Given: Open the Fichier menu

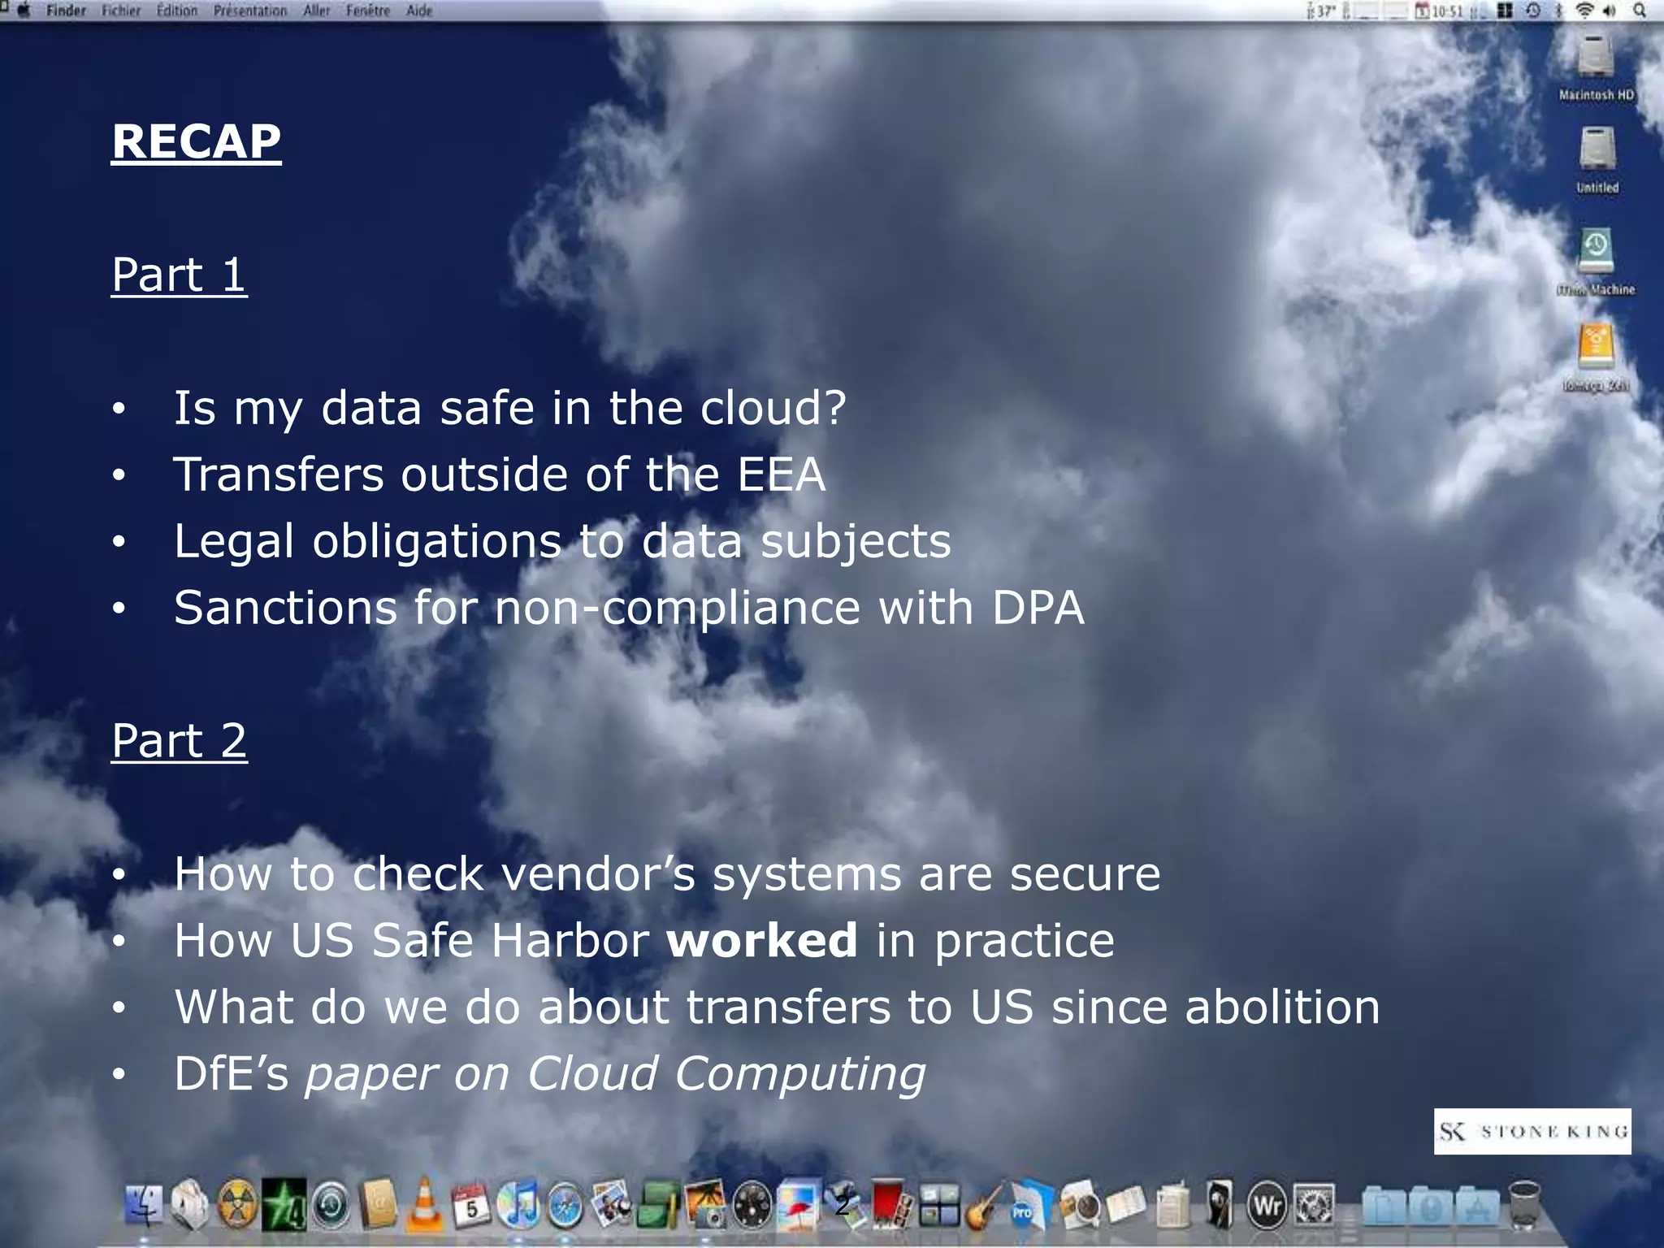Looking at the screenshot, I should [x=121, y=11].
